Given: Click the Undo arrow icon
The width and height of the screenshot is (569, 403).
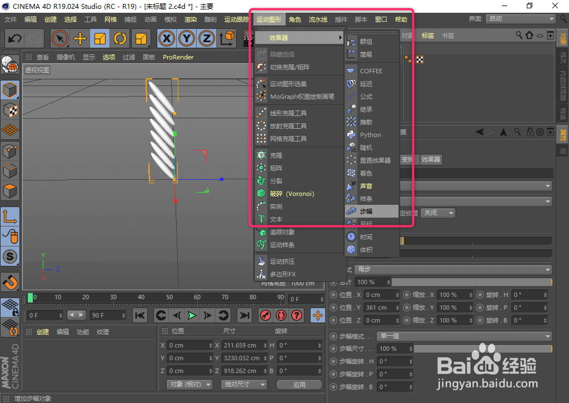Looking at the screenshot, I should pos(15,38).
